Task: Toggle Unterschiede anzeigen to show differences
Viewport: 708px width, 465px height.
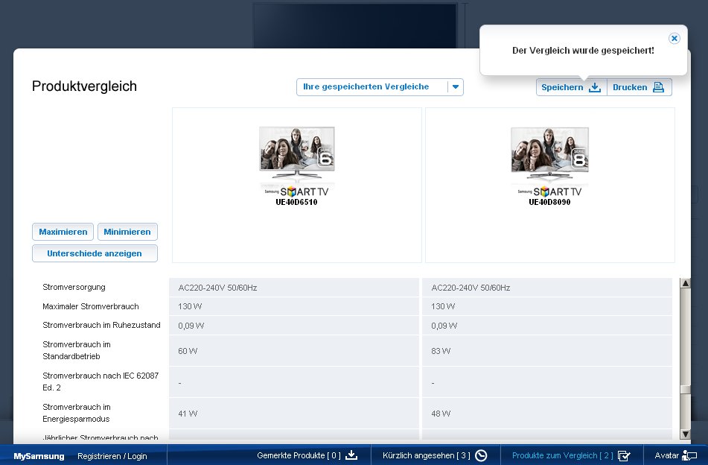Action: (95, 253)
